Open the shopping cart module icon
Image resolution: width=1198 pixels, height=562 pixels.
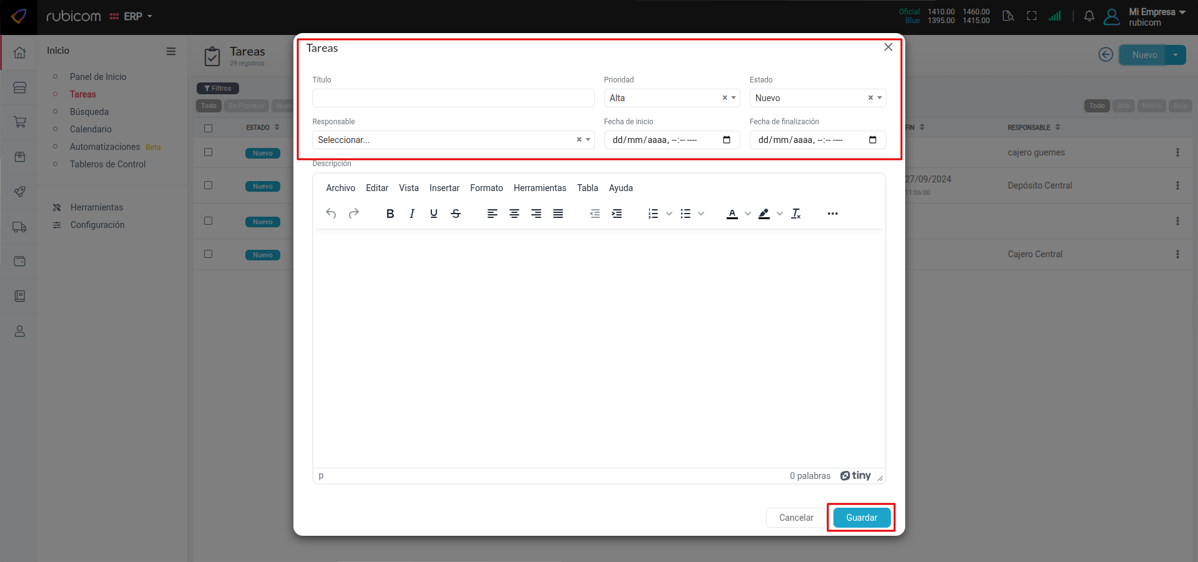[19, 122]
